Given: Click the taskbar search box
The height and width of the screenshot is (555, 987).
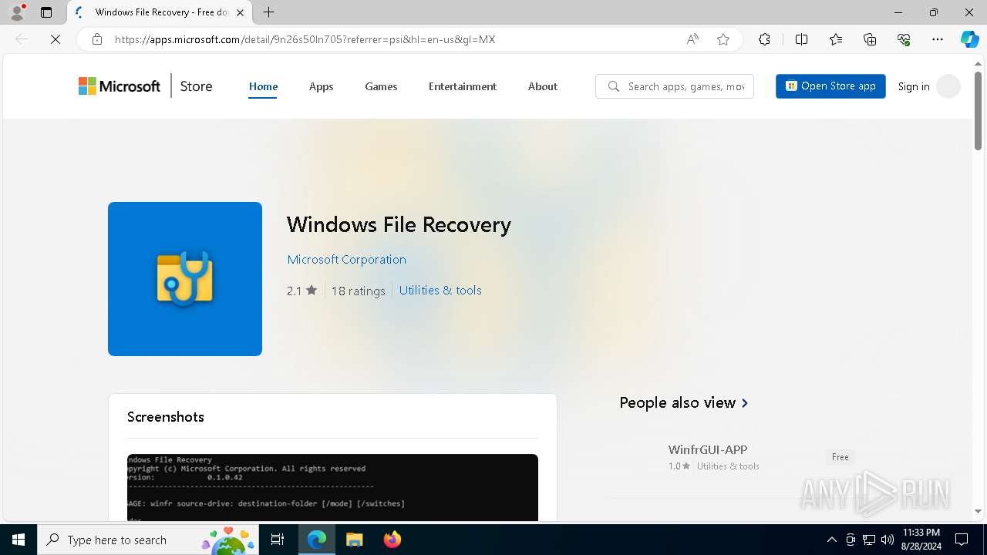Looking at the screenshot, I should point(148,540).
